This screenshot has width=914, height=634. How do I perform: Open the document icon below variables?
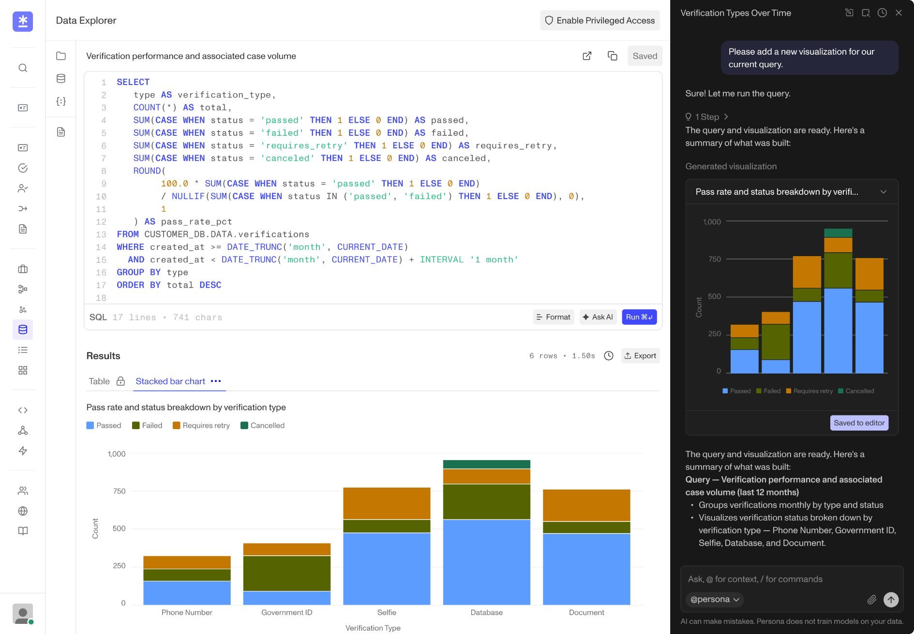(61, 132)
